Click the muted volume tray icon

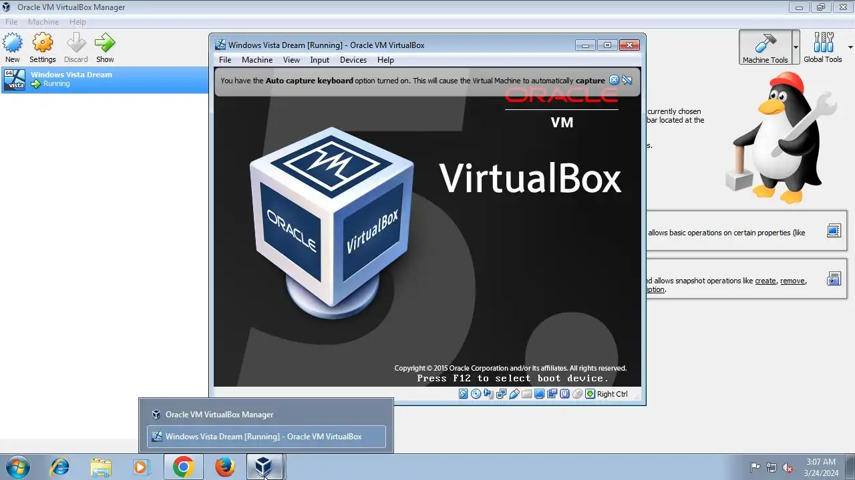pos(788,467)
